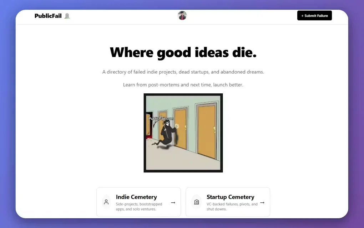Viewport: 364px width, 228px height.
Task: Click the PublicFail logo text
Action: pos(48,16)
